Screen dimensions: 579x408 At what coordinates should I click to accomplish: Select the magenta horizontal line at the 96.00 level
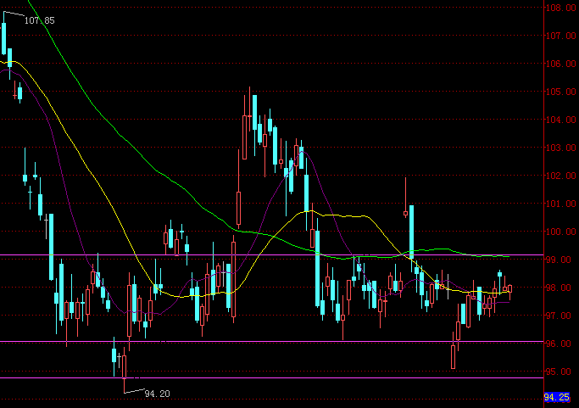[272, 342]
